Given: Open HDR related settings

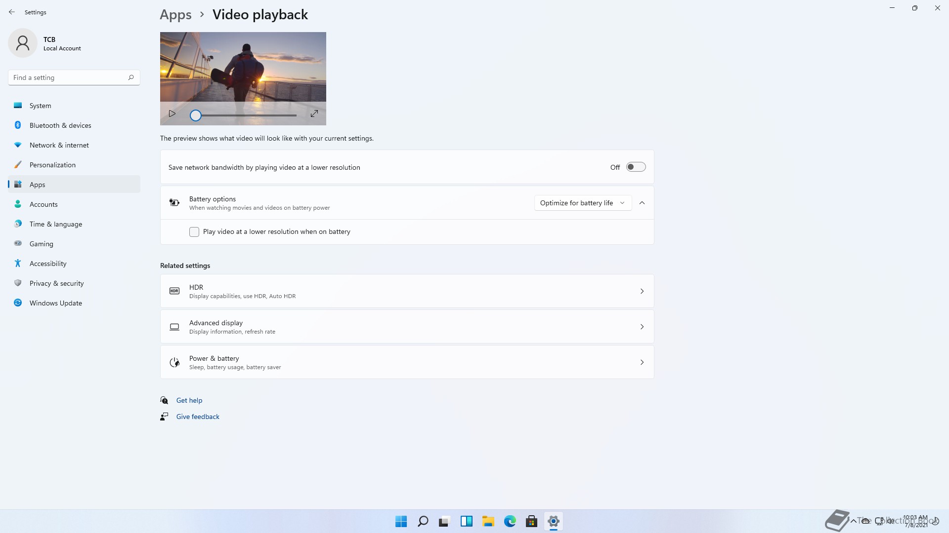Looking at the screenshot, I should click(407, 291).
